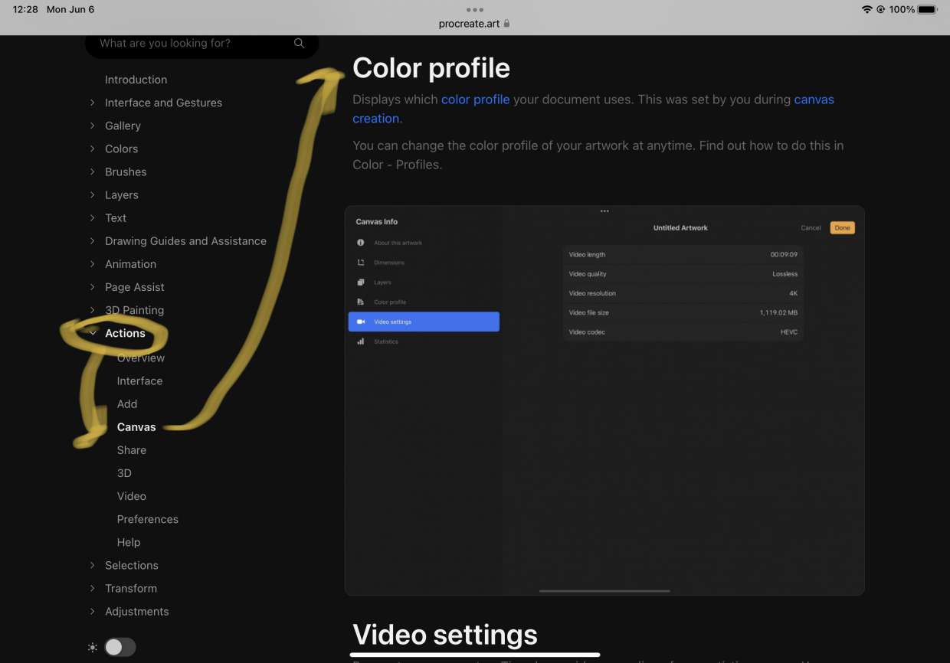Screen dimensions: 950x663
Task: Expand the Colors section chevron
Action: point(92,149)
